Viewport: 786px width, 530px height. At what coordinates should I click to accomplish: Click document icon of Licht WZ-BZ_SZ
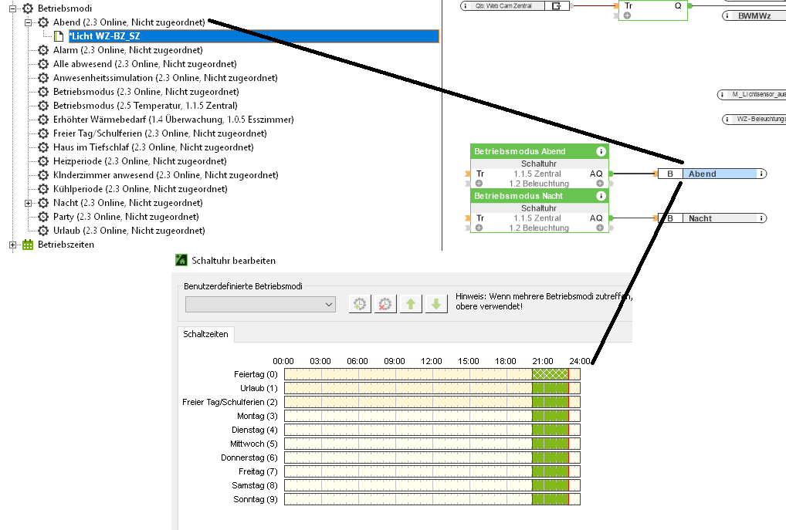click(x=59, y=36)
